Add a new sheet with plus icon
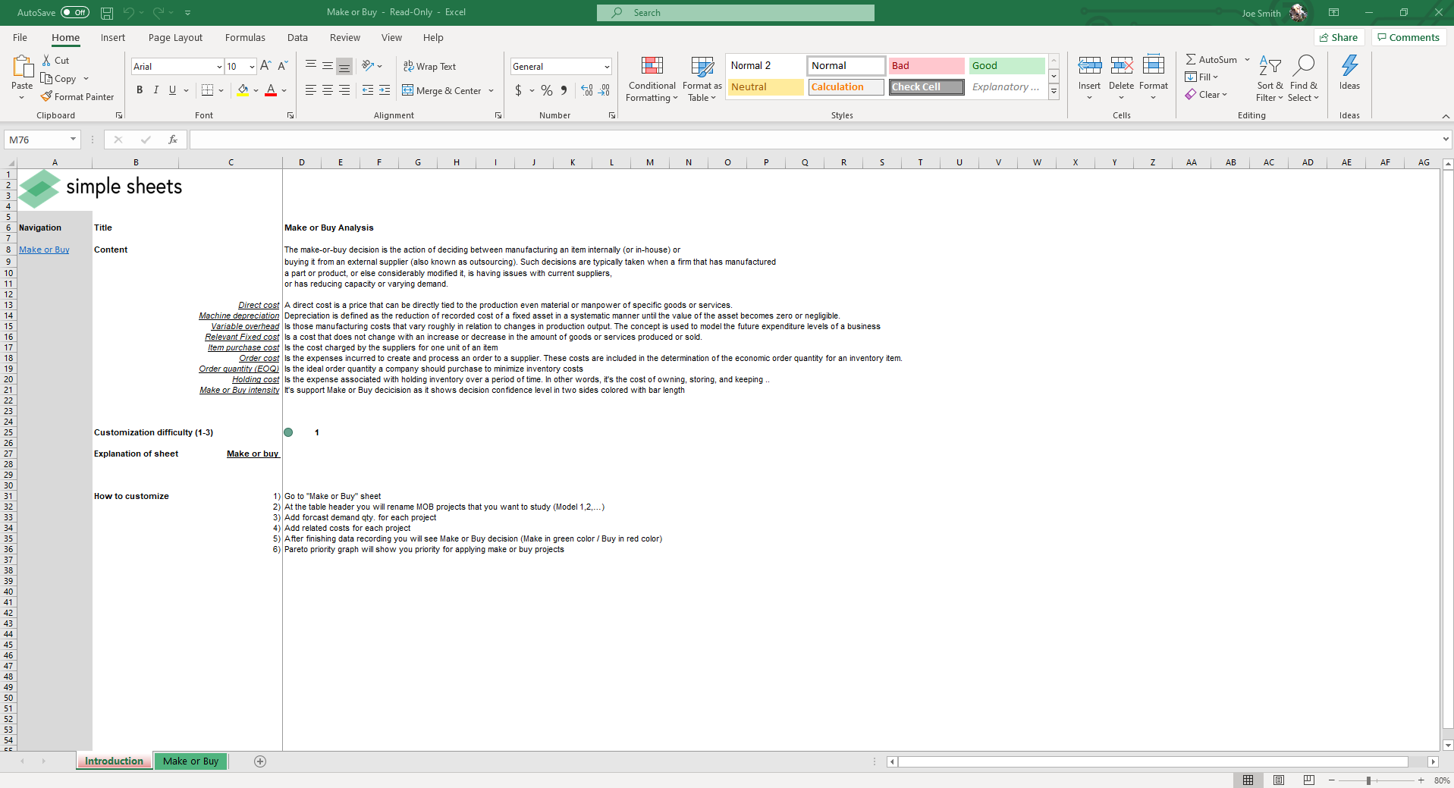The image size is (1454, 788). point(260,761)
